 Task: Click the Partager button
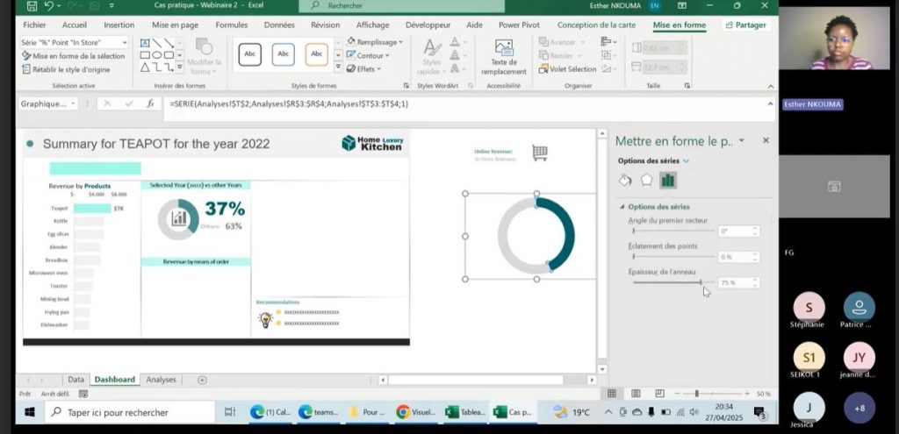[x=745, y=25]
